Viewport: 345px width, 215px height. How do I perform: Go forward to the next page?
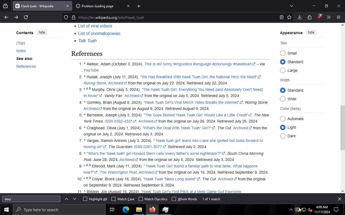click(16, 17)
